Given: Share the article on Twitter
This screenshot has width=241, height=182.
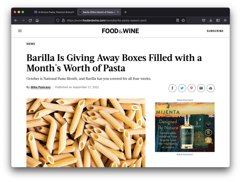Looking at the screenshot, I should coord(182,88).
